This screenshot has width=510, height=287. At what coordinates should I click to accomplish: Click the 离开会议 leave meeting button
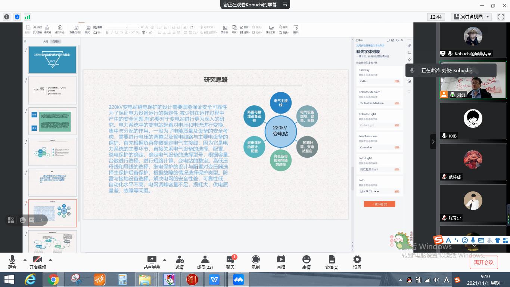pyautogui.click(x=483, y=262)
